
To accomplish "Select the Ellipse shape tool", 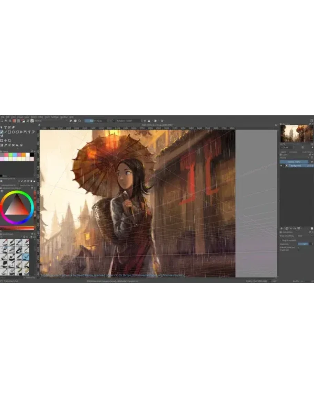I will pos(13,132).
